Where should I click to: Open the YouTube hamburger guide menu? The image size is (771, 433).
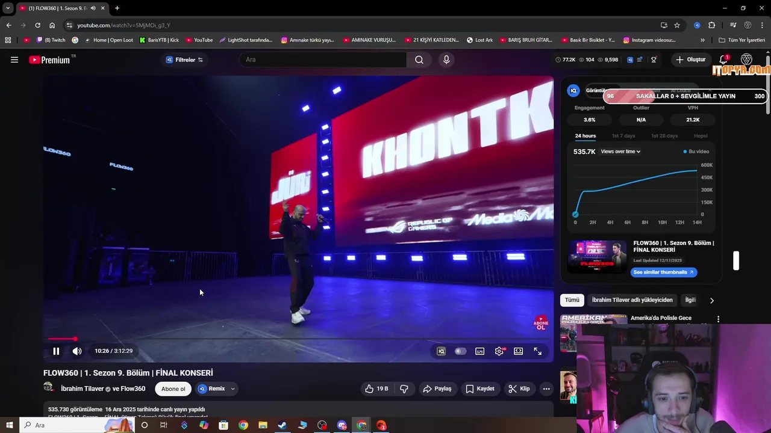tap(14, 60)
